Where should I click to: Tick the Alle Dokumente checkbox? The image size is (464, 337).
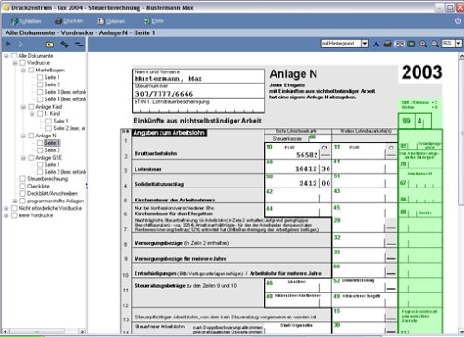click(14, 56)
